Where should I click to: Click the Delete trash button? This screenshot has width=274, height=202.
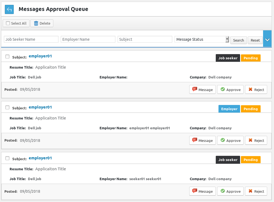coord(42,23)
